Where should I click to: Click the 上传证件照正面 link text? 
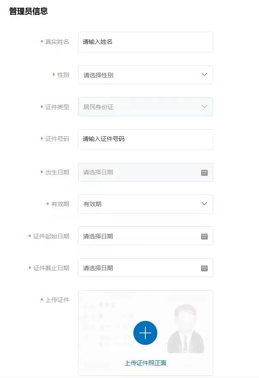point(145,363)
